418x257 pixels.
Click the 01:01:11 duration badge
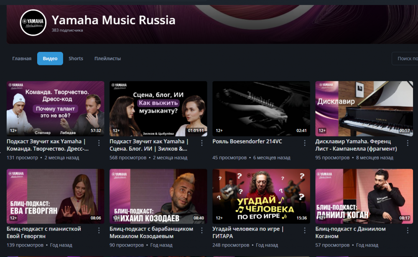pyautogui.click(x=196, y=131)
